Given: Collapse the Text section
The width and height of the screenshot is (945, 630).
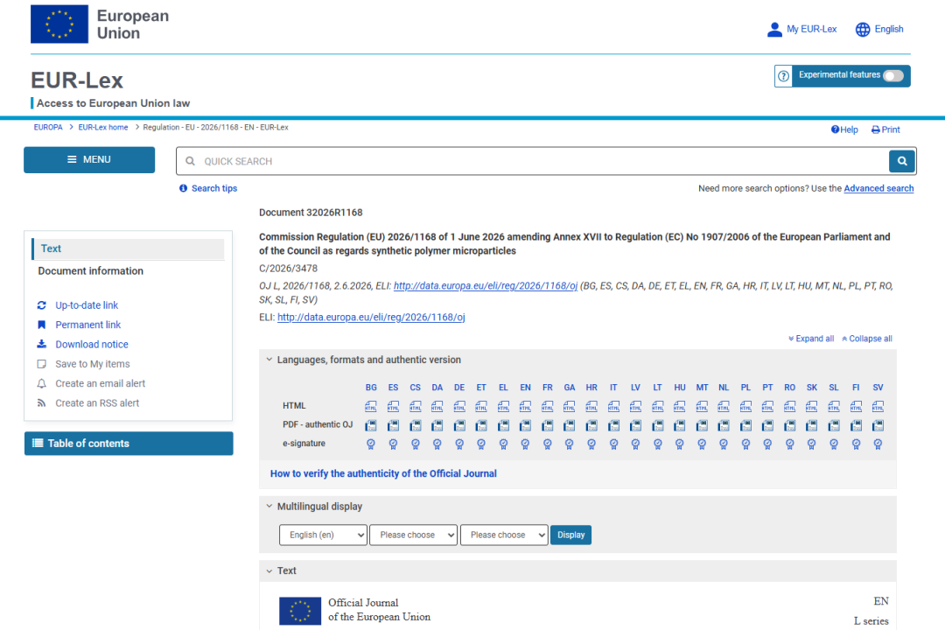Looking at the screenshot, I should point(269,570).
